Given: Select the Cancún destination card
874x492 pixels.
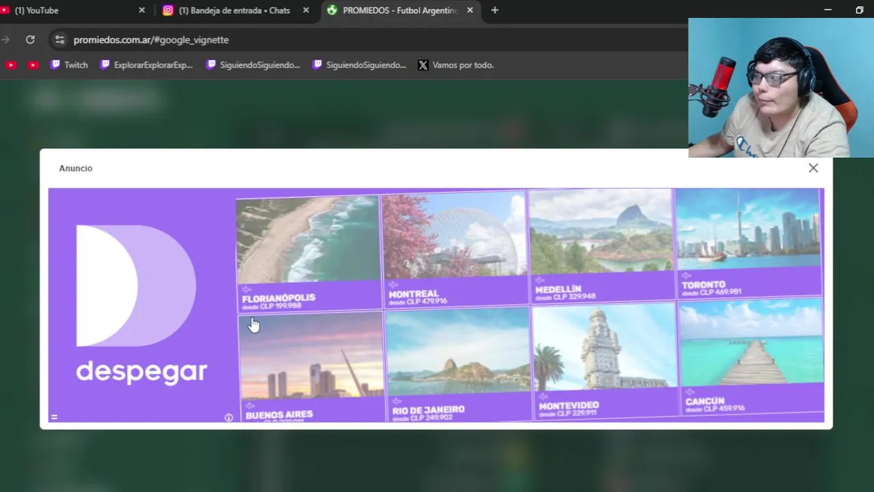Looking at the screenshot, I should (752, 356).
